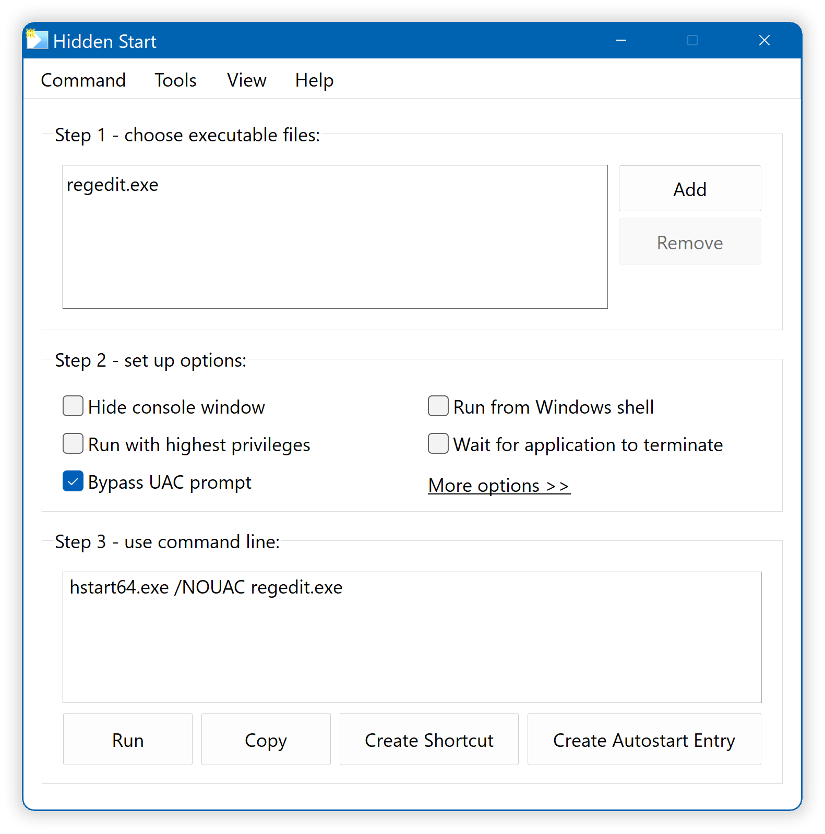Open the View menu
825x834 pixels.
click(x=246, y=80)
